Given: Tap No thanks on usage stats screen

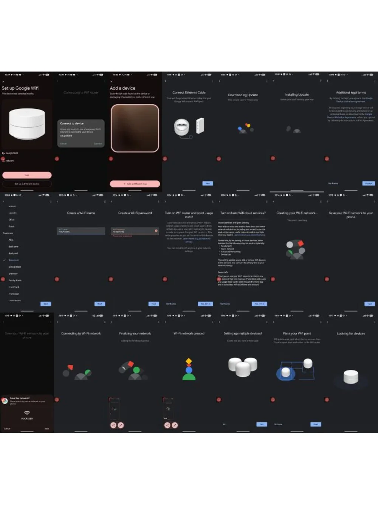Looking at the screenshot, I should click(171, 304).
